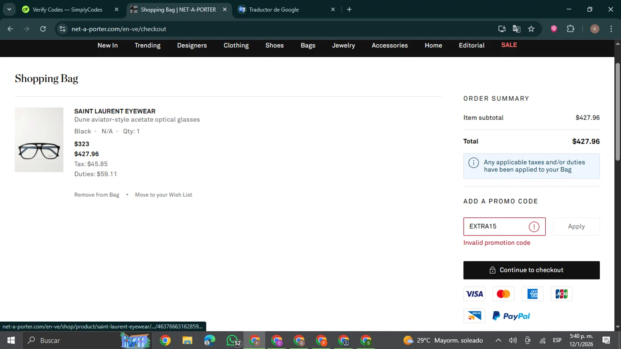The height and width of the screenshot is (349, 621).
Task: Click the install app icon in address bar
Action: point(502,29)
